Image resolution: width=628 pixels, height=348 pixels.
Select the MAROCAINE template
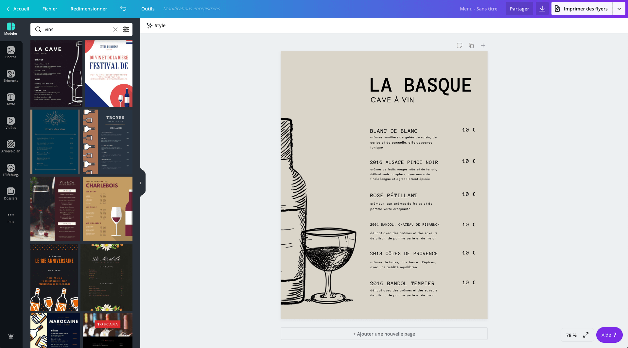click(x=55, y=331)
